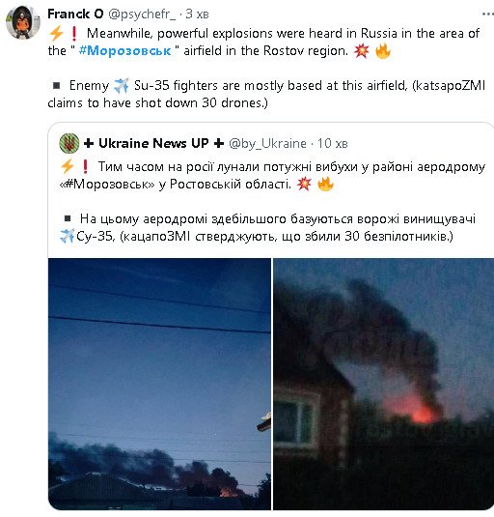Open the @psychefr_ handle link
Screen dimensions: 494x517
point(142,14)
